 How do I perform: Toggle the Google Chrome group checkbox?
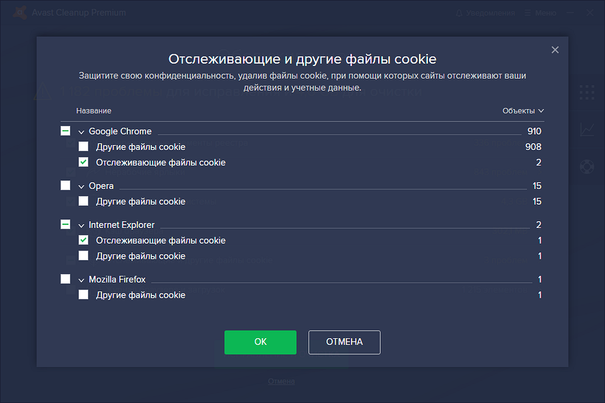click(65, 131)
